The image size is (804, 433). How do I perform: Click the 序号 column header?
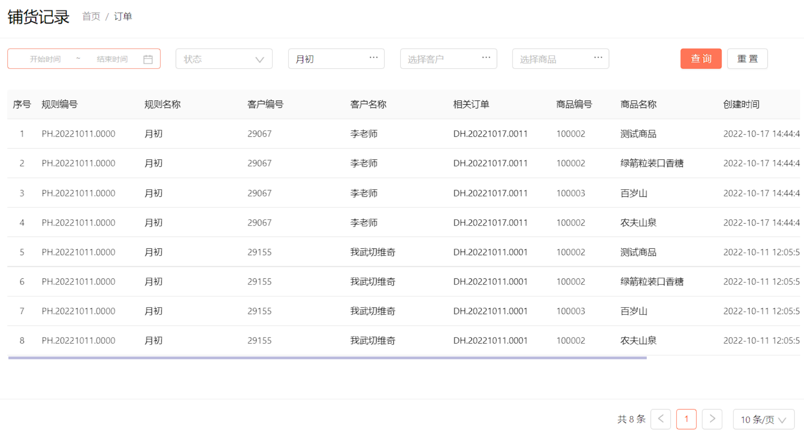coord(22,104)
